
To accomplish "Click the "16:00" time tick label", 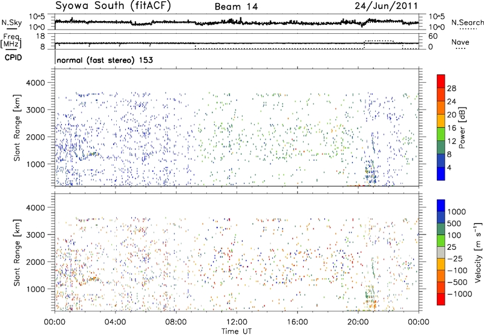I will 297,322.
